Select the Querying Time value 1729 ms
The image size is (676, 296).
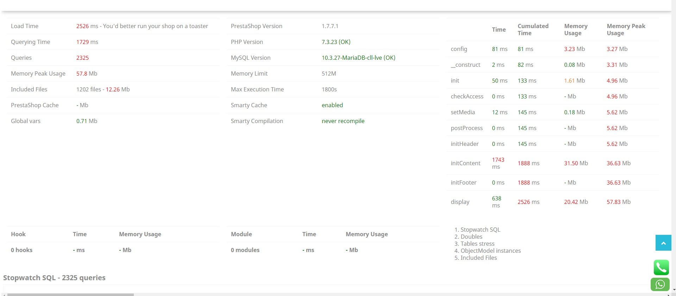pyautogui.click(x=87, y=42)
